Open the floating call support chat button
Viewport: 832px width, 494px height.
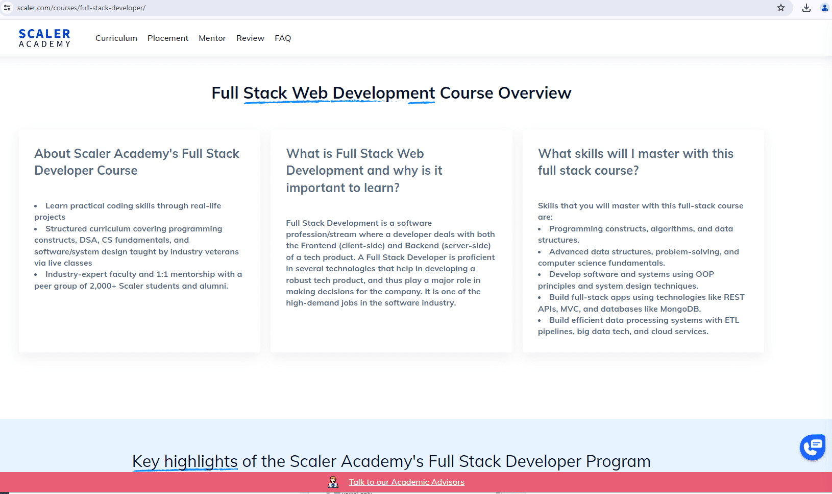point(813,447)
